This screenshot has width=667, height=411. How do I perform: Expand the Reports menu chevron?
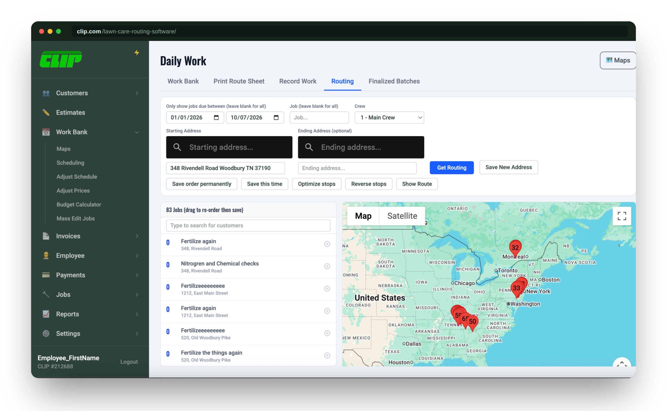pyautogui.click(x=137, y=314)
